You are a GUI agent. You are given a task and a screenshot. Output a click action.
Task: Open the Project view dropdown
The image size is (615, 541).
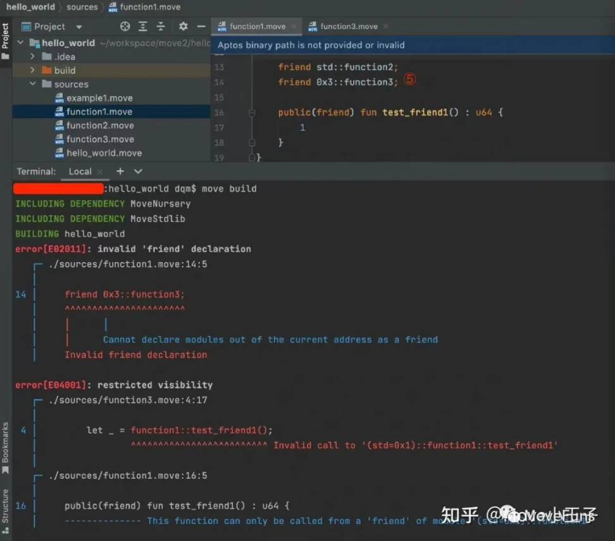(78, 27)
